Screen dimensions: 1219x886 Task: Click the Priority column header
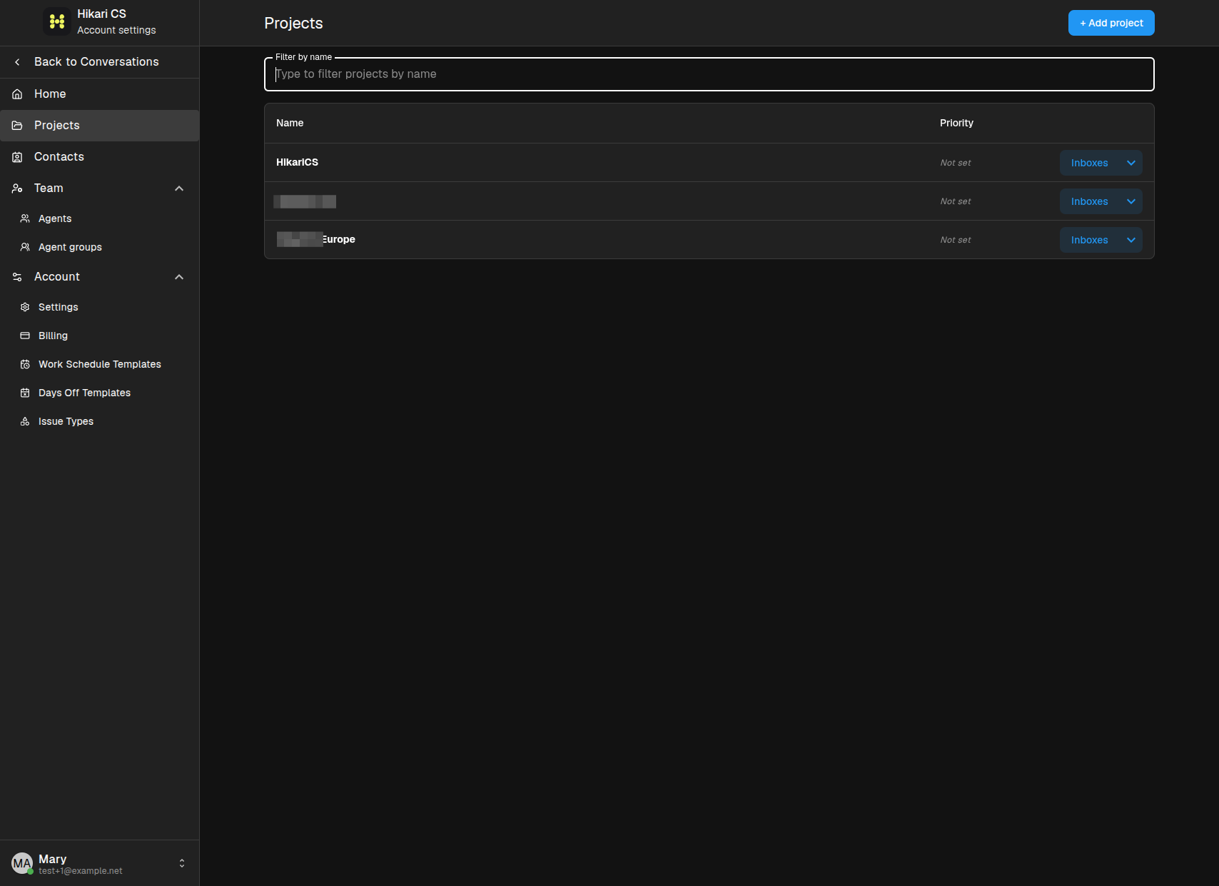pos(956,123)
